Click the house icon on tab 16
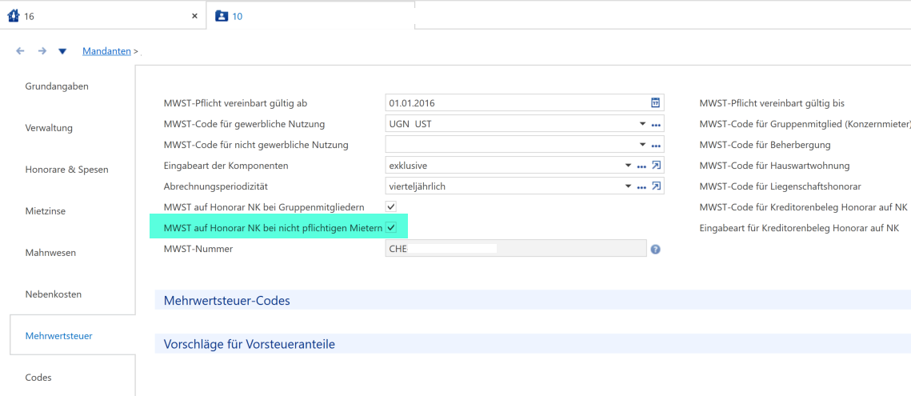 13,16
